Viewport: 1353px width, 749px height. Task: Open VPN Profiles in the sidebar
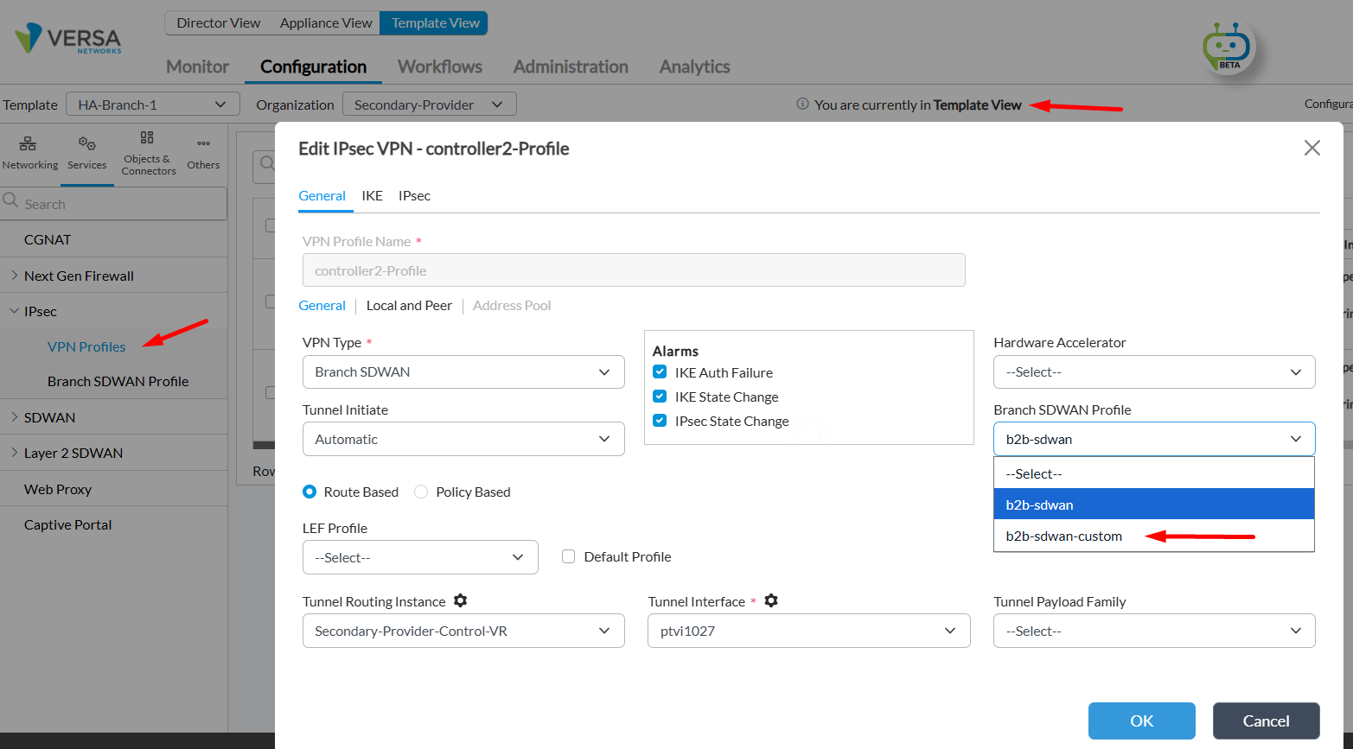tap(86, 346)
